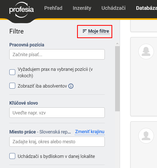Click Zmeniť krajinu to change country
This screenshot has height=168, width=157.
[90, 132]
